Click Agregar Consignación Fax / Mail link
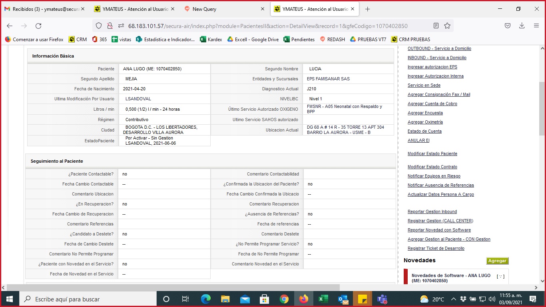546x307 pixels. 439,94
